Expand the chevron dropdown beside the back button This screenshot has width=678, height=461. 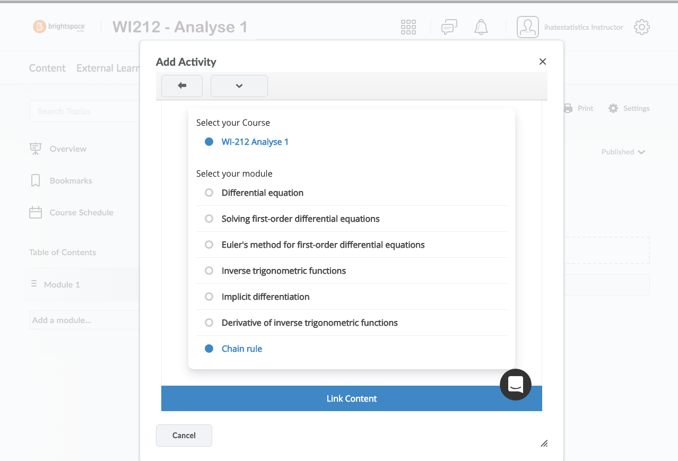click(239, 86)
